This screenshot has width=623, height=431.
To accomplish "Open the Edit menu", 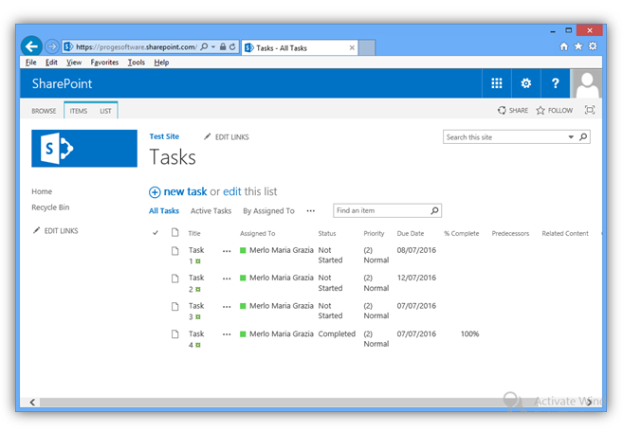I will [51, 63].
